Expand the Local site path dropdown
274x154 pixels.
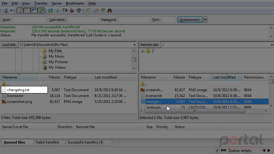tap(134, 45)
